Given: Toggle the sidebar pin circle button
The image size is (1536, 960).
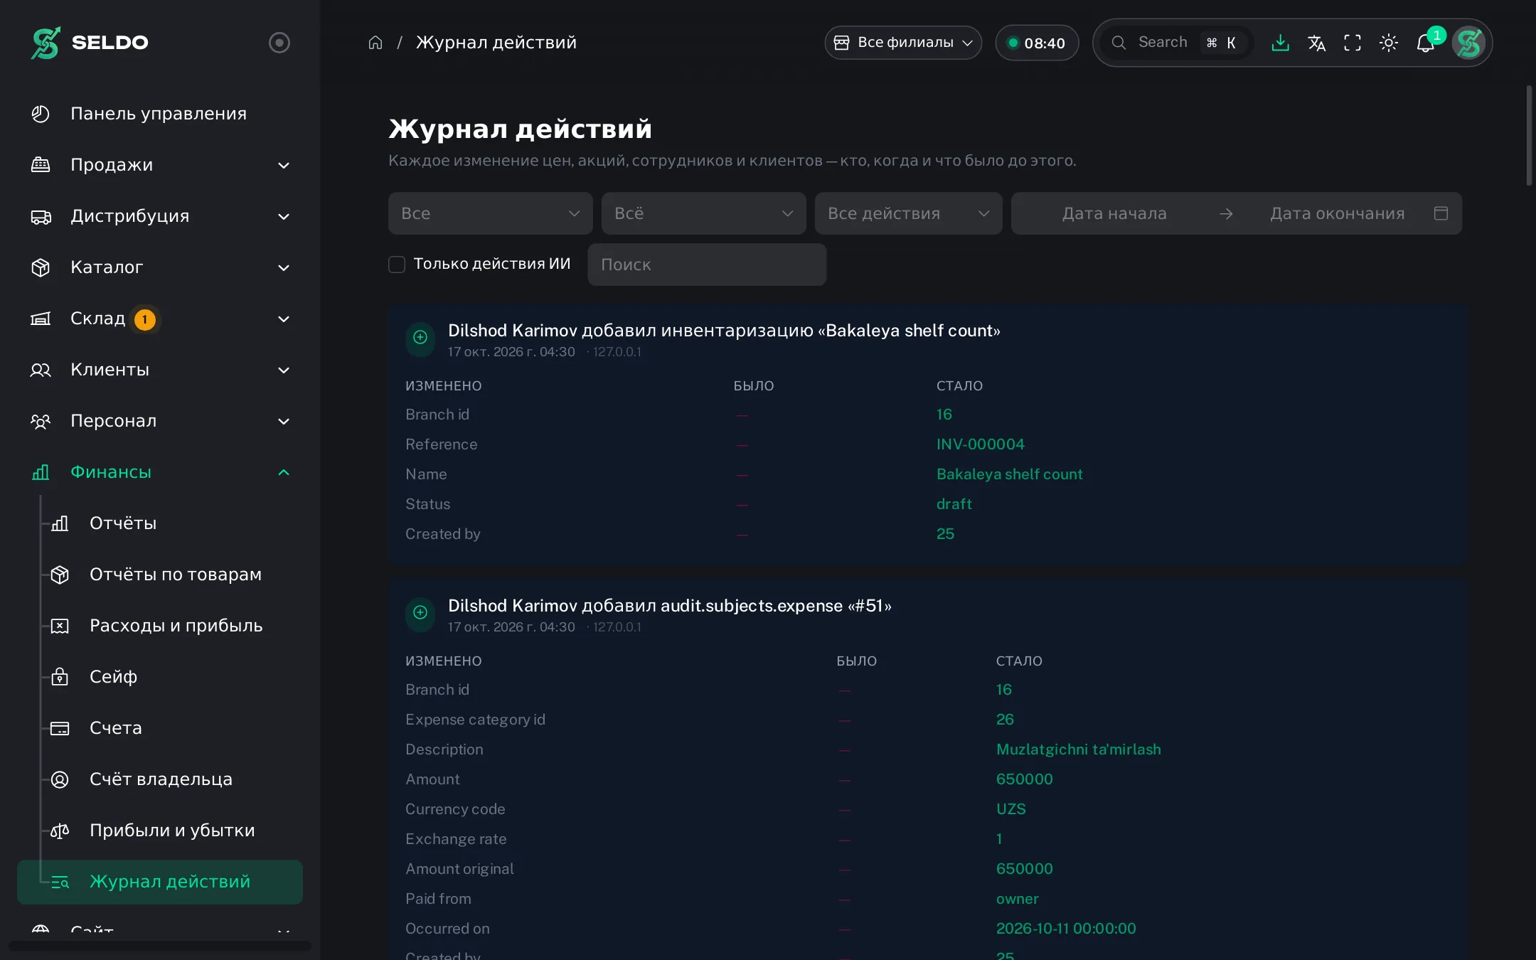Looking at the screenshot, I should 279,43.
